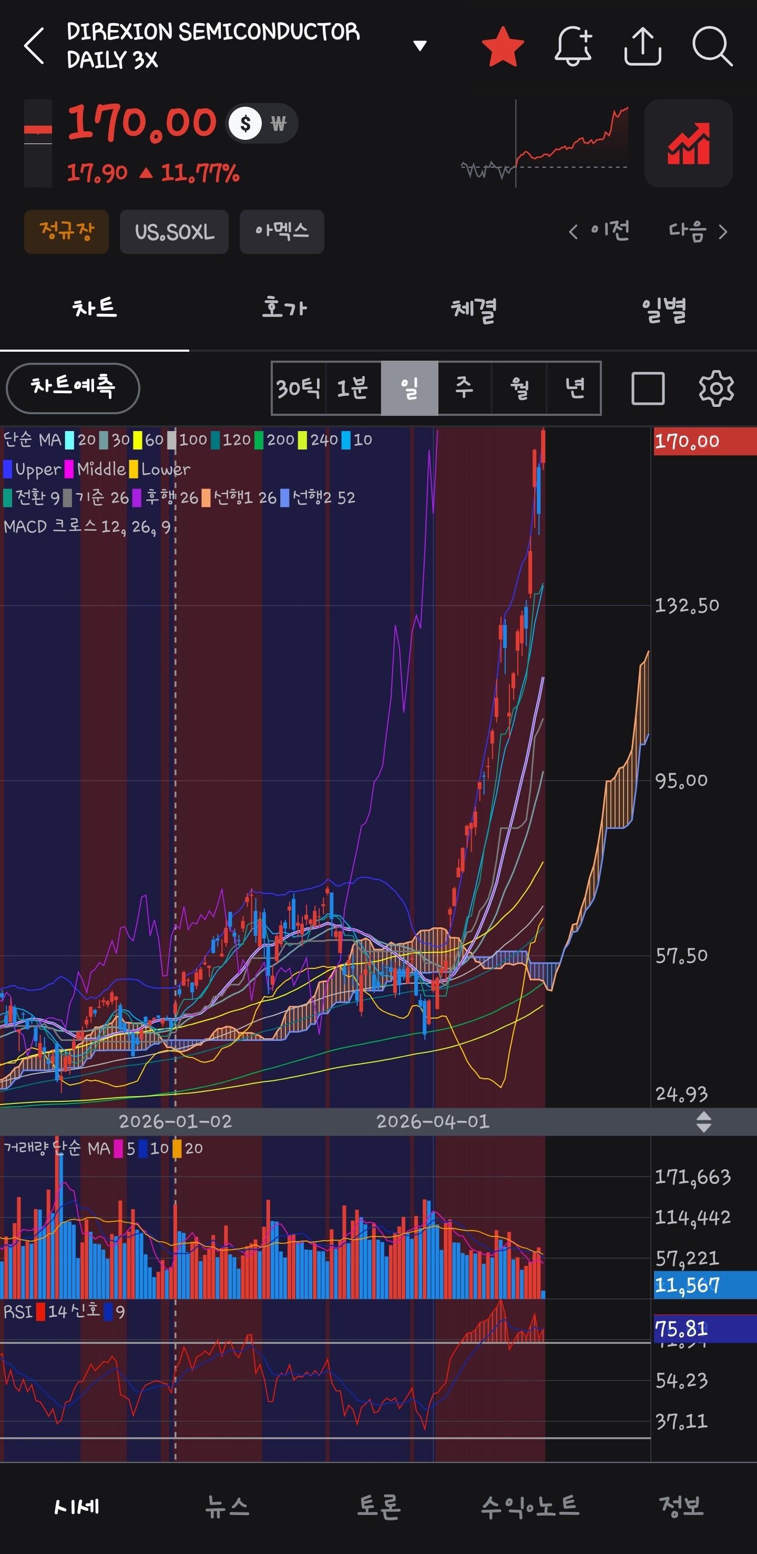The height and width of the screenshot is (1554, 757).
Task: Open the search magnifier icon
Action: coord(712,46)
